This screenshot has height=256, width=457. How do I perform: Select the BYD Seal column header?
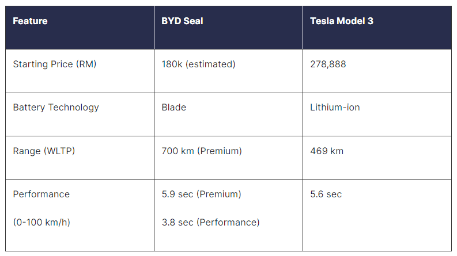coord(228,28)
